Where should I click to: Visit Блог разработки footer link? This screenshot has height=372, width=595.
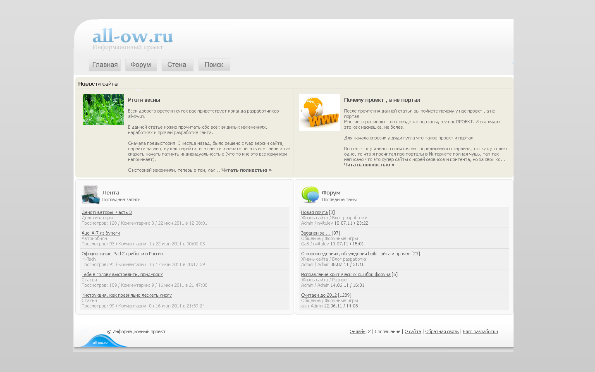[x=480, y=331]
